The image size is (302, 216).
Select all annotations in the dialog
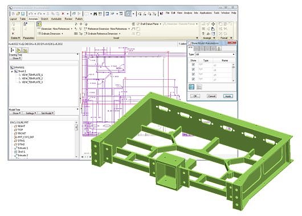tap(191, 87)
